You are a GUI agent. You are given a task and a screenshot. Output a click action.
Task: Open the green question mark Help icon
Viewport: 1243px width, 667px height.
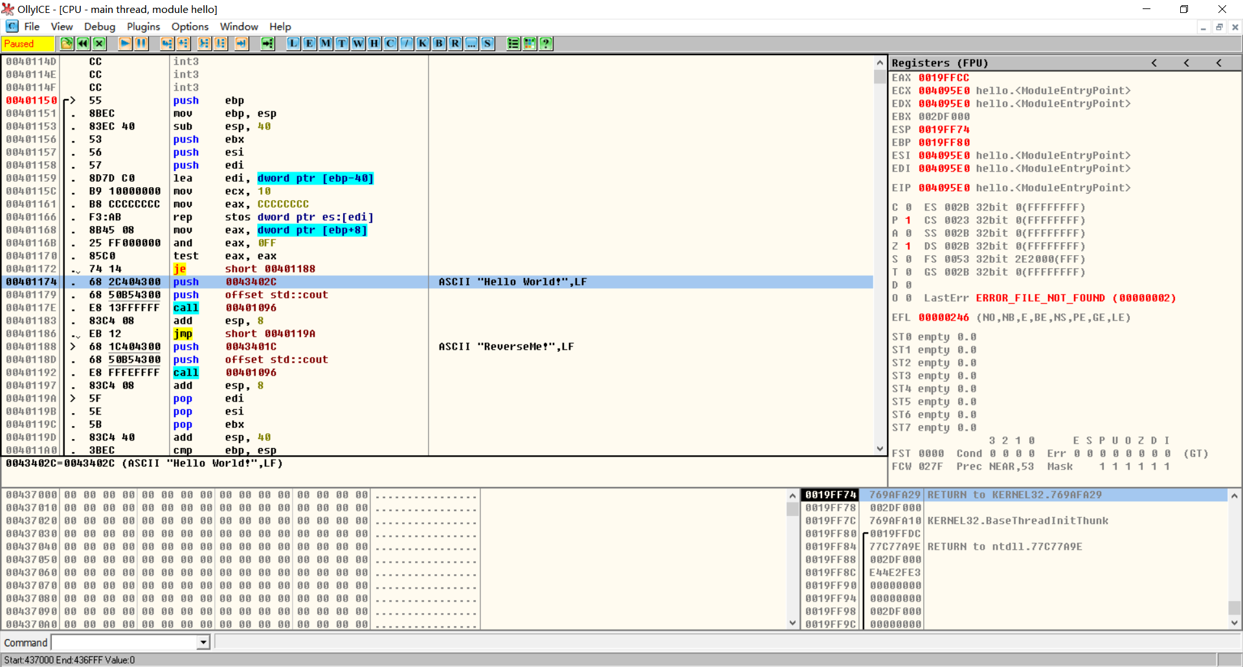coord(546,43)
